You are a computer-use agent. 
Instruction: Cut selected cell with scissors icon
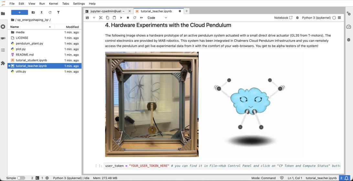tap(101, 17)
